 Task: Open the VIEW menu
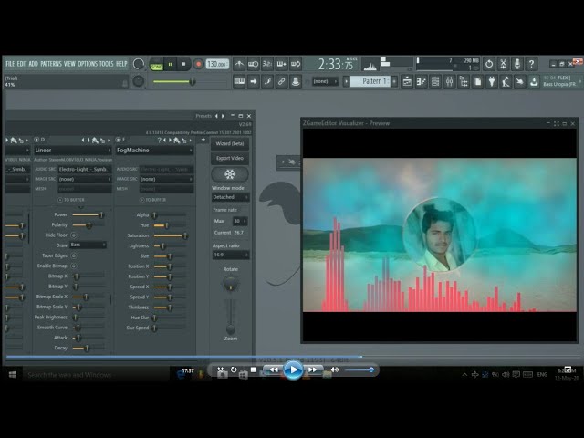coord(69,64)
